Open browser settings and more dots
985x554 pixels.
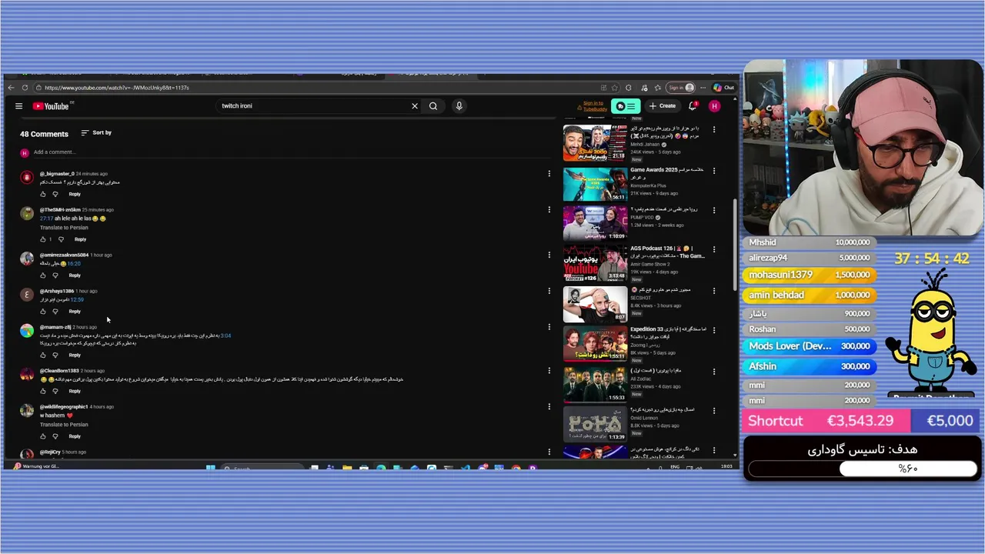[703, 88]
